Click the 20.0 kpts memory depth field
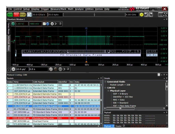This screenshot has height=134, width=175. [55, 15]
